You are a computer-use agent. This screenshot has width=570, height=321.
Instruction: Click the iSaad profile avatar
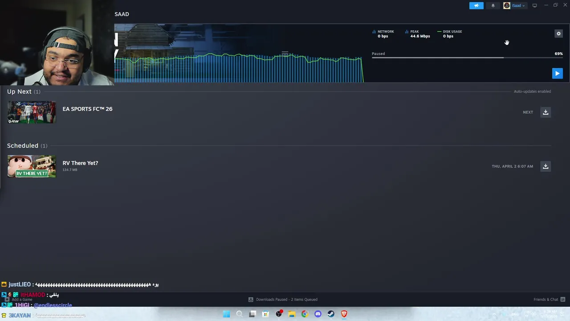point(507,5)
